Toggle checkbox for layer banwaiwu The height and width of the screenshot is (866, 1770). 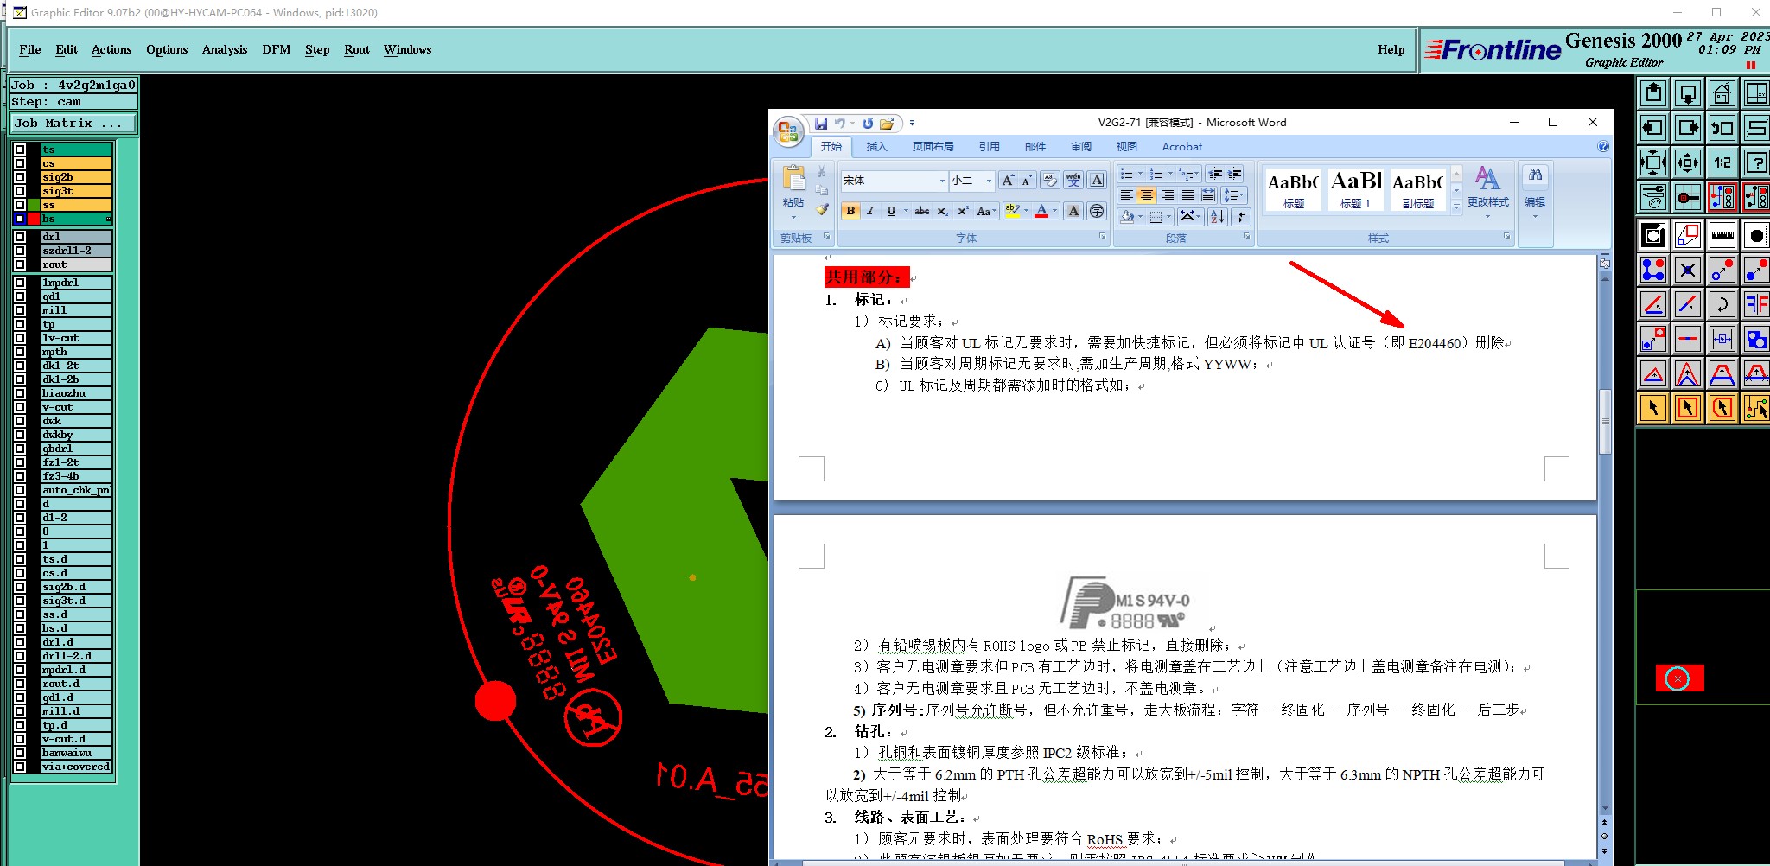pyautogui.click(x=20, y=753)
